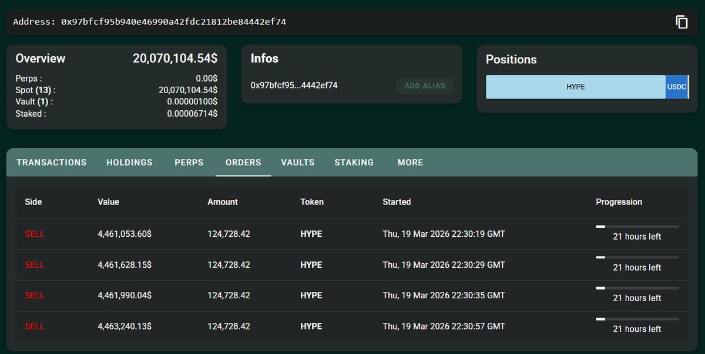Screen dimensions: 705x354
Task: Click progress bar of the 22:30:19 order
Action: [x=637, y=226]
